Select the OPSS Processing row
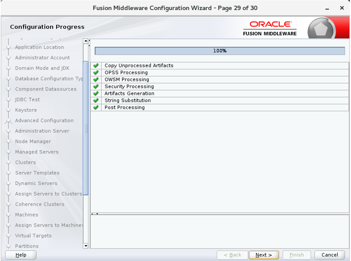Image resolution: width=351 pixels, height=261 pixels. (x=220, y=73)
